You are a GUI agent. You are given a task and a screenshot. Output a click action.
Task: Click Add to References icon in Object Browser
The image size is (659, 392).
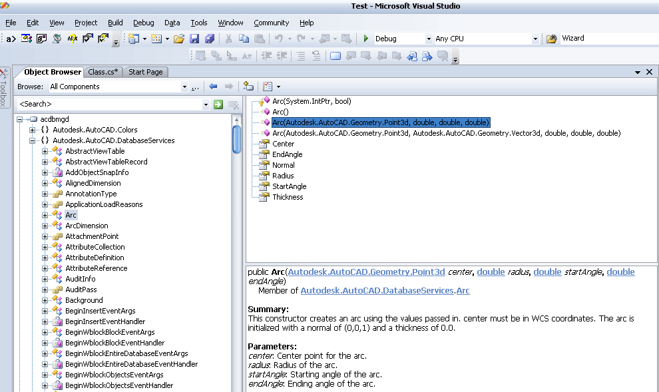coord(248,87)
